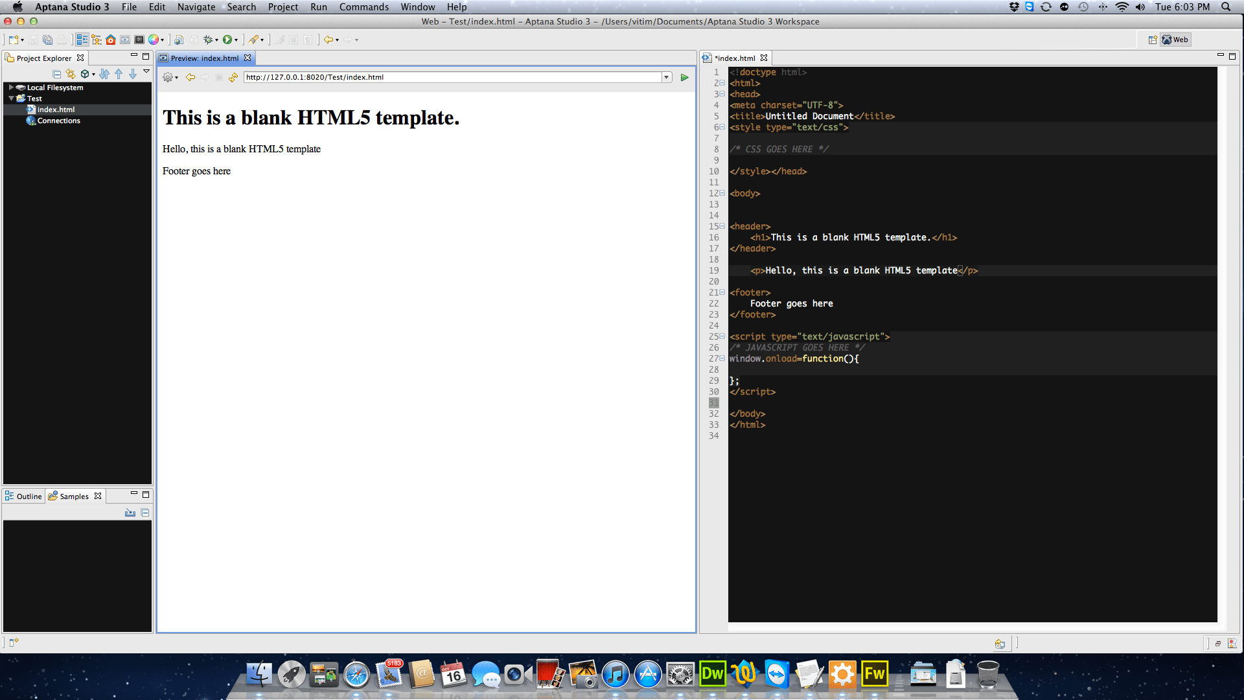Expand the Local Filesystem tree node
This screenshot has height=700, width=1244.
tap(11, 87)
